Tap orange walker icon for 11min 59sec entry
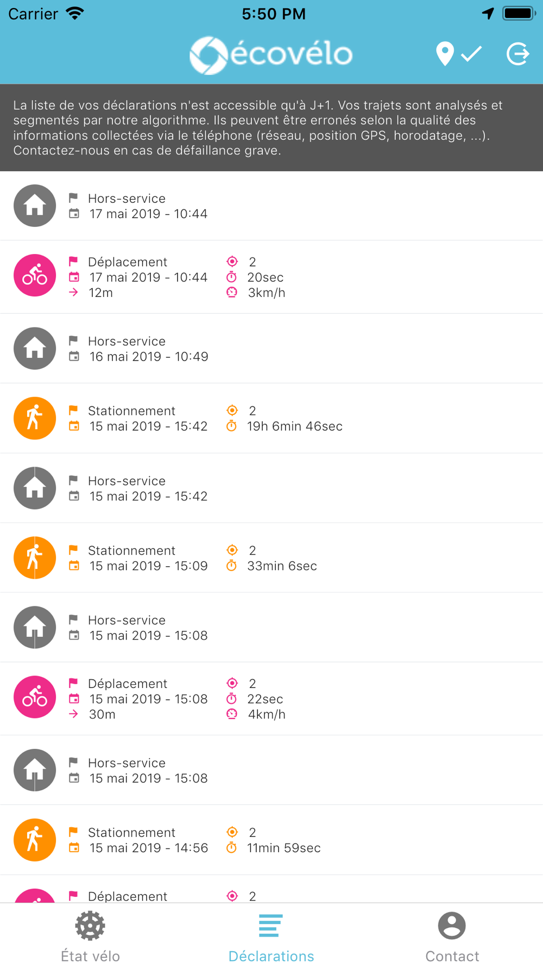Image resolution: width=543 pixels, height=967 pixels. coord(35,840)
